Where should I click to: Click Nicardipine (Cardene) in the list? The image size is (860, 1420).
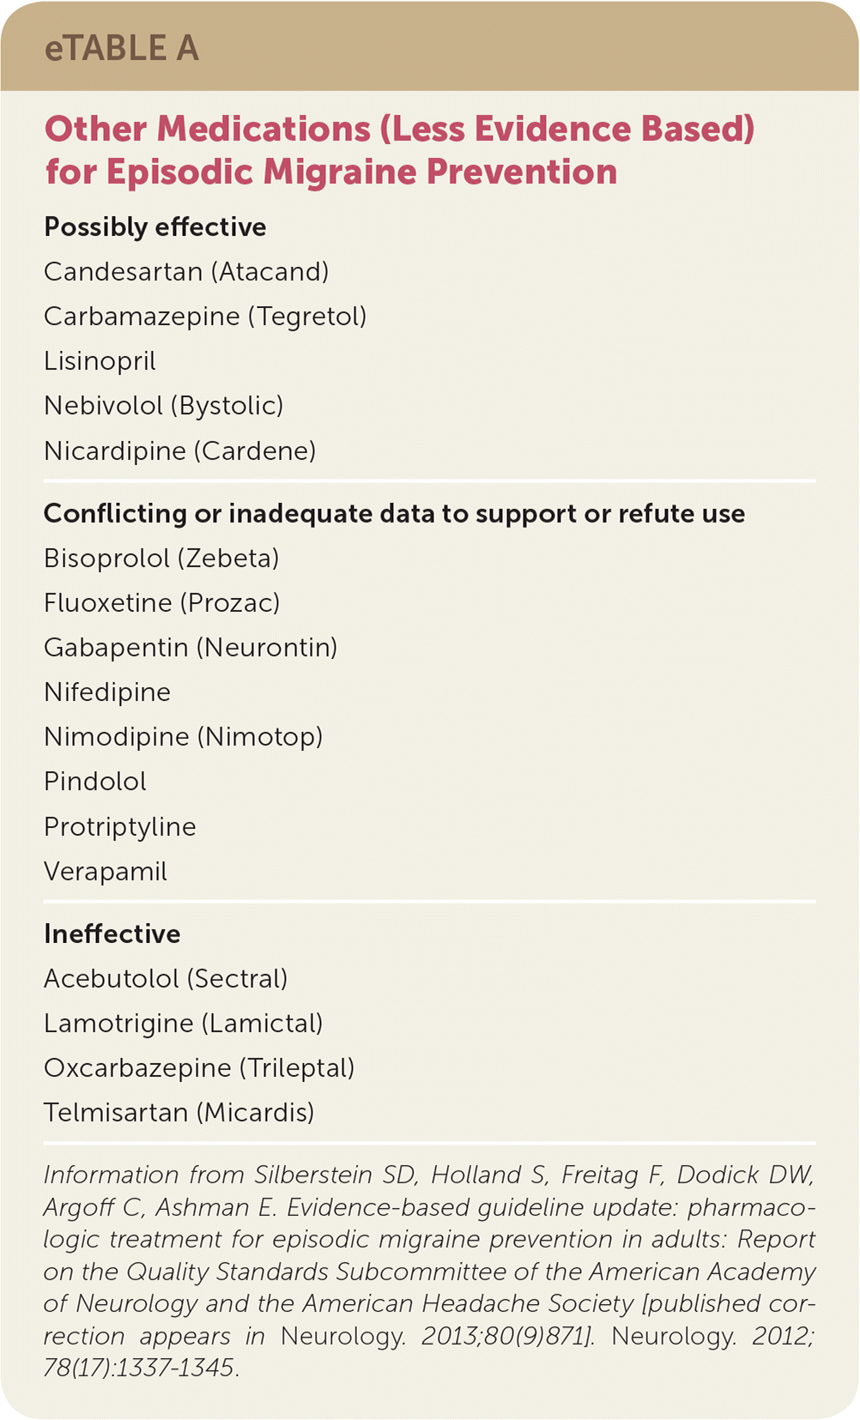point(179,450)
